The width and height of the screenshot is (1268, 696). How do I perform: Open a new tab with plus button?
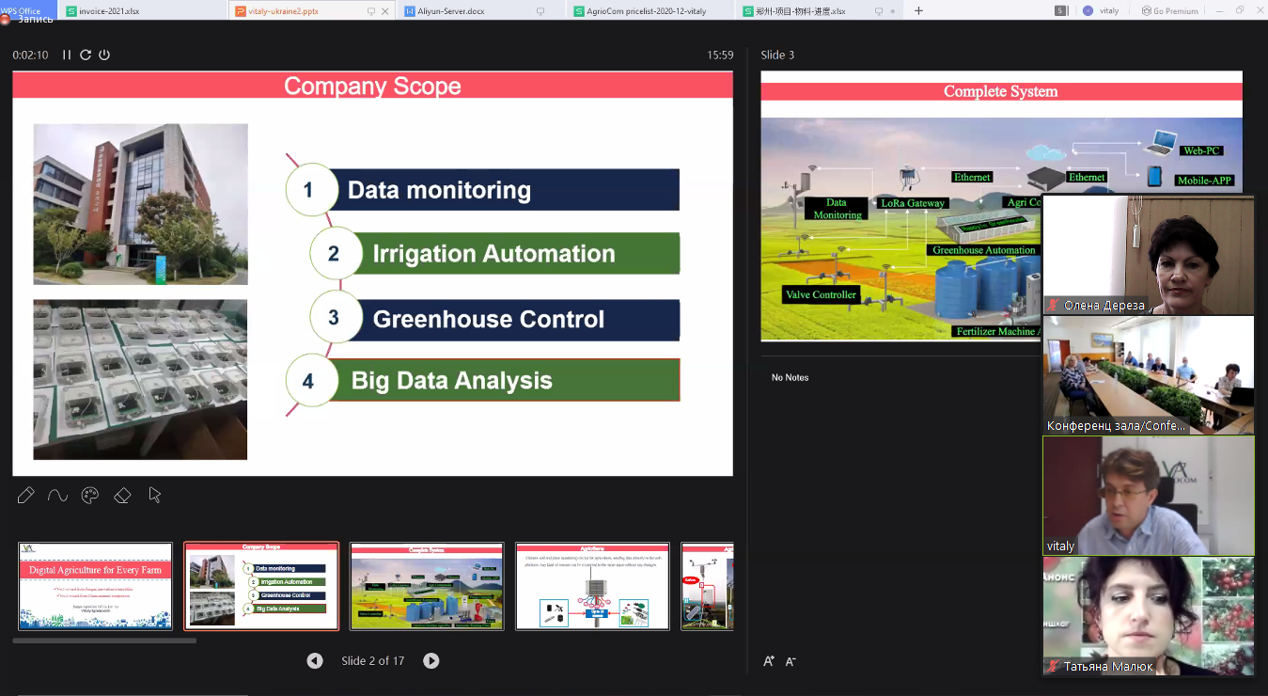(x=918, y=11)
